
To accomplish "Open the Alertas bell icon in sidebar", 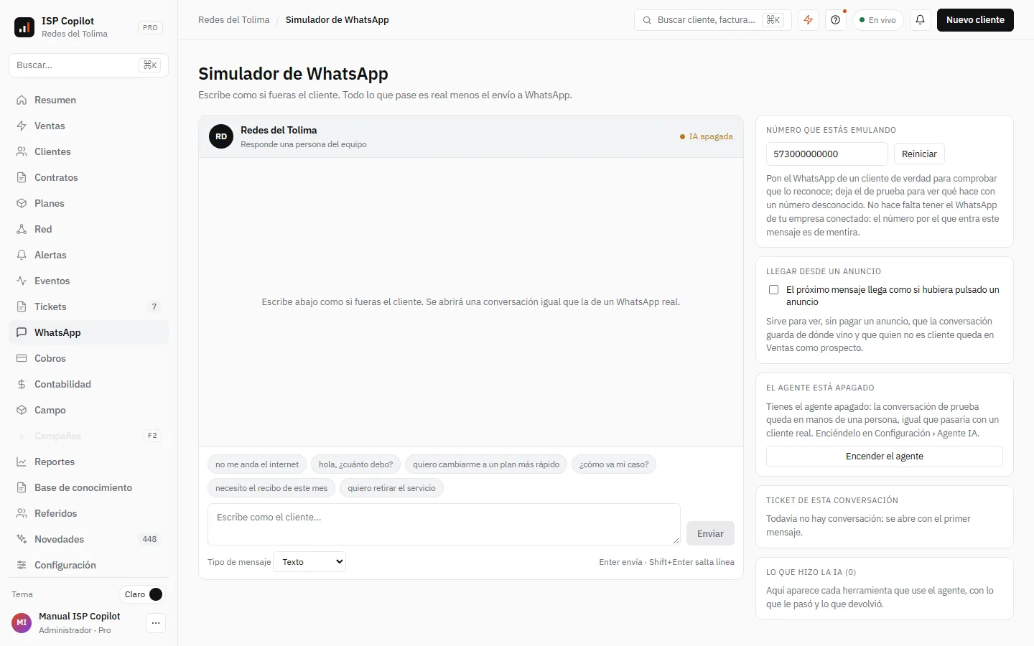I will (22, 255).
